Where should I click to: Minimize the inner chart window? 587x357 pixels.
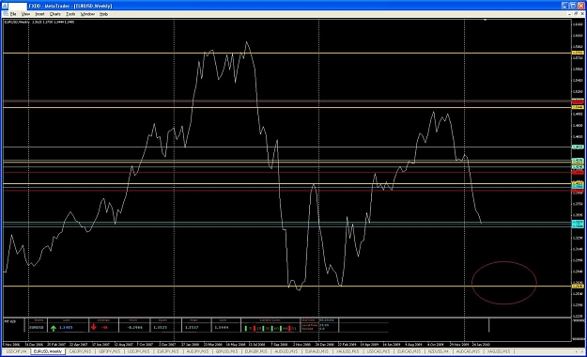coord(570,14)
